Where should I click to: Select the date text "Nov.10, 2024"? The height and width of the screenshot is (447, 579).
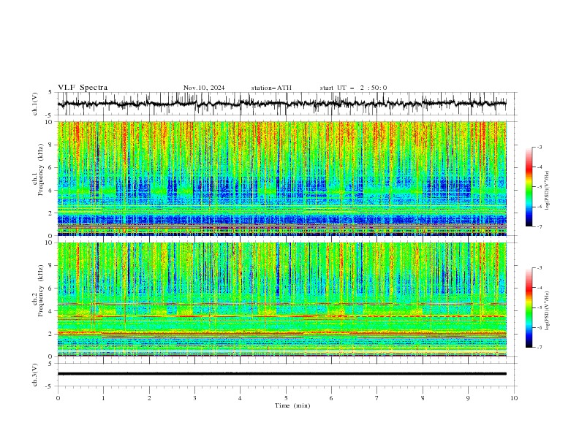(204, 88)
